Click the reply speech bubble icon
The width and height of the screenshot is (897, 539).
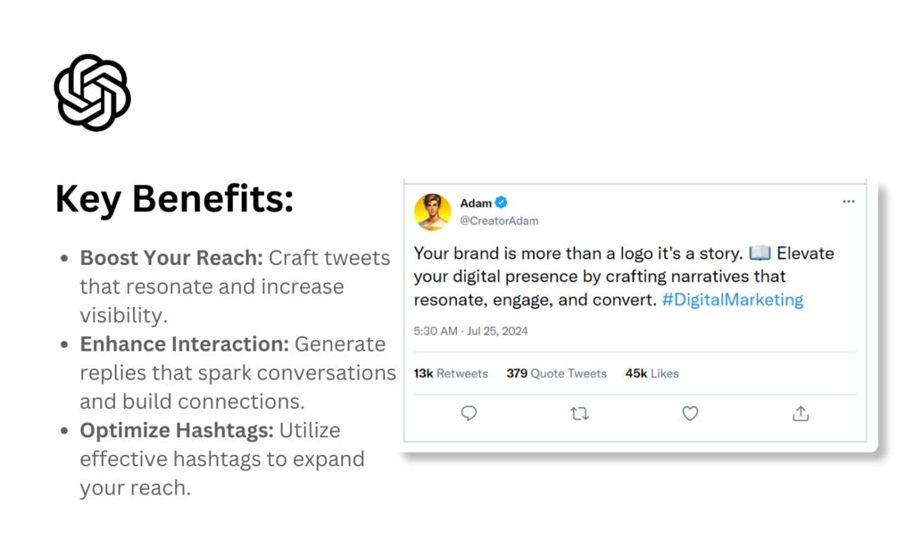click(469, 413)
